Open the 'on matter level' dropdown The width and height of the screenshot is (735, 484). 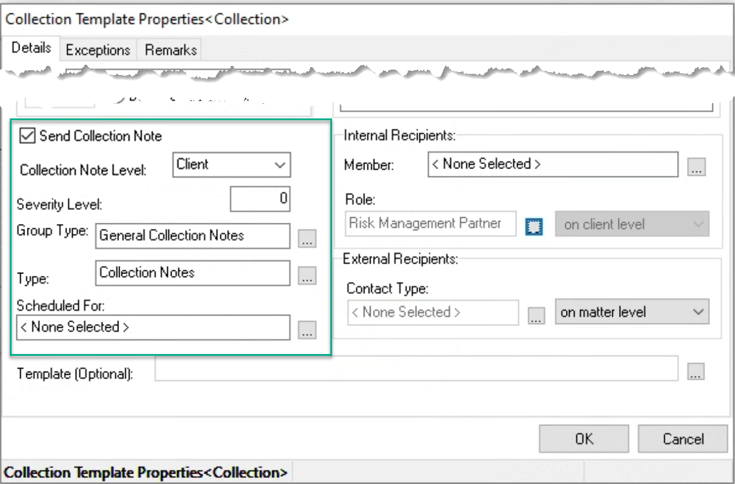632,312
